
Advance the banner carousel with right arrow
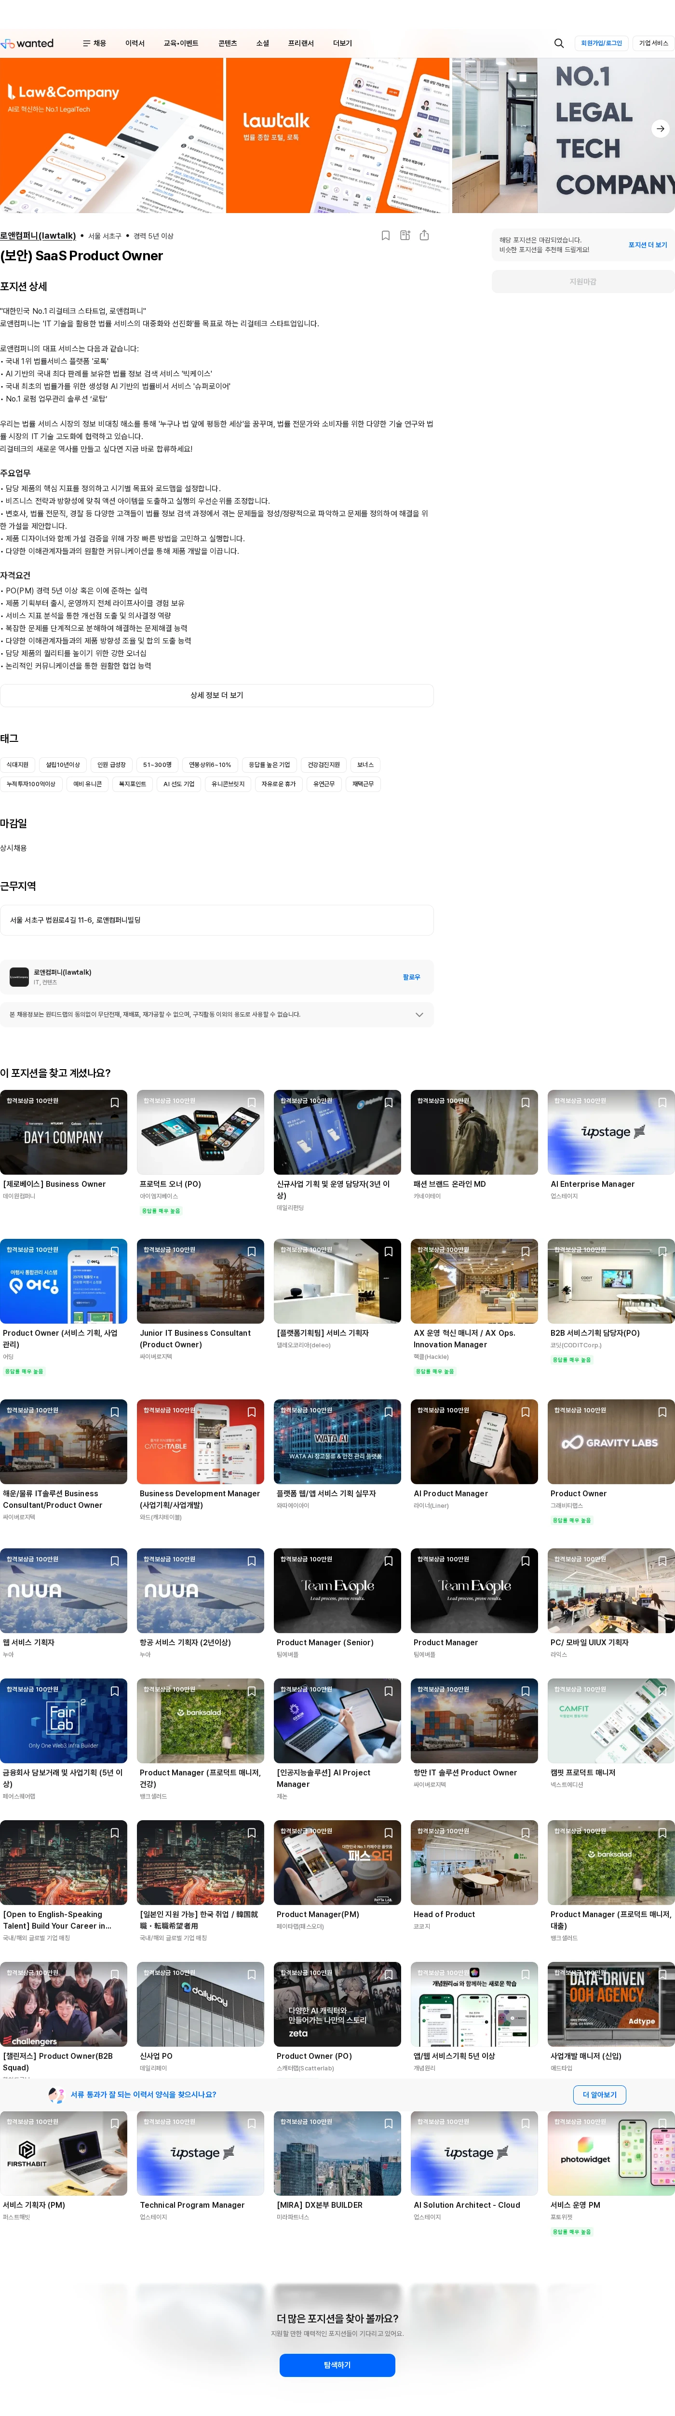[x=660, y=129]
